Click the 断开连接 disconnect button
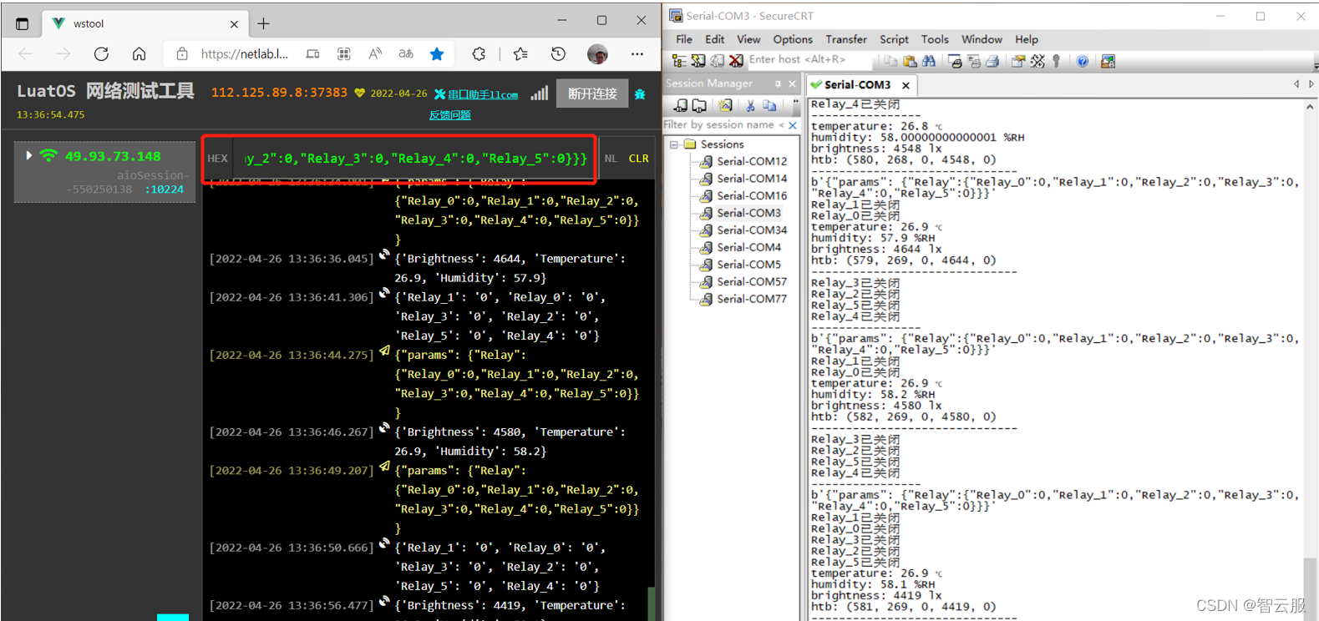The image size is (1319, 621). [x=592, y=93]
